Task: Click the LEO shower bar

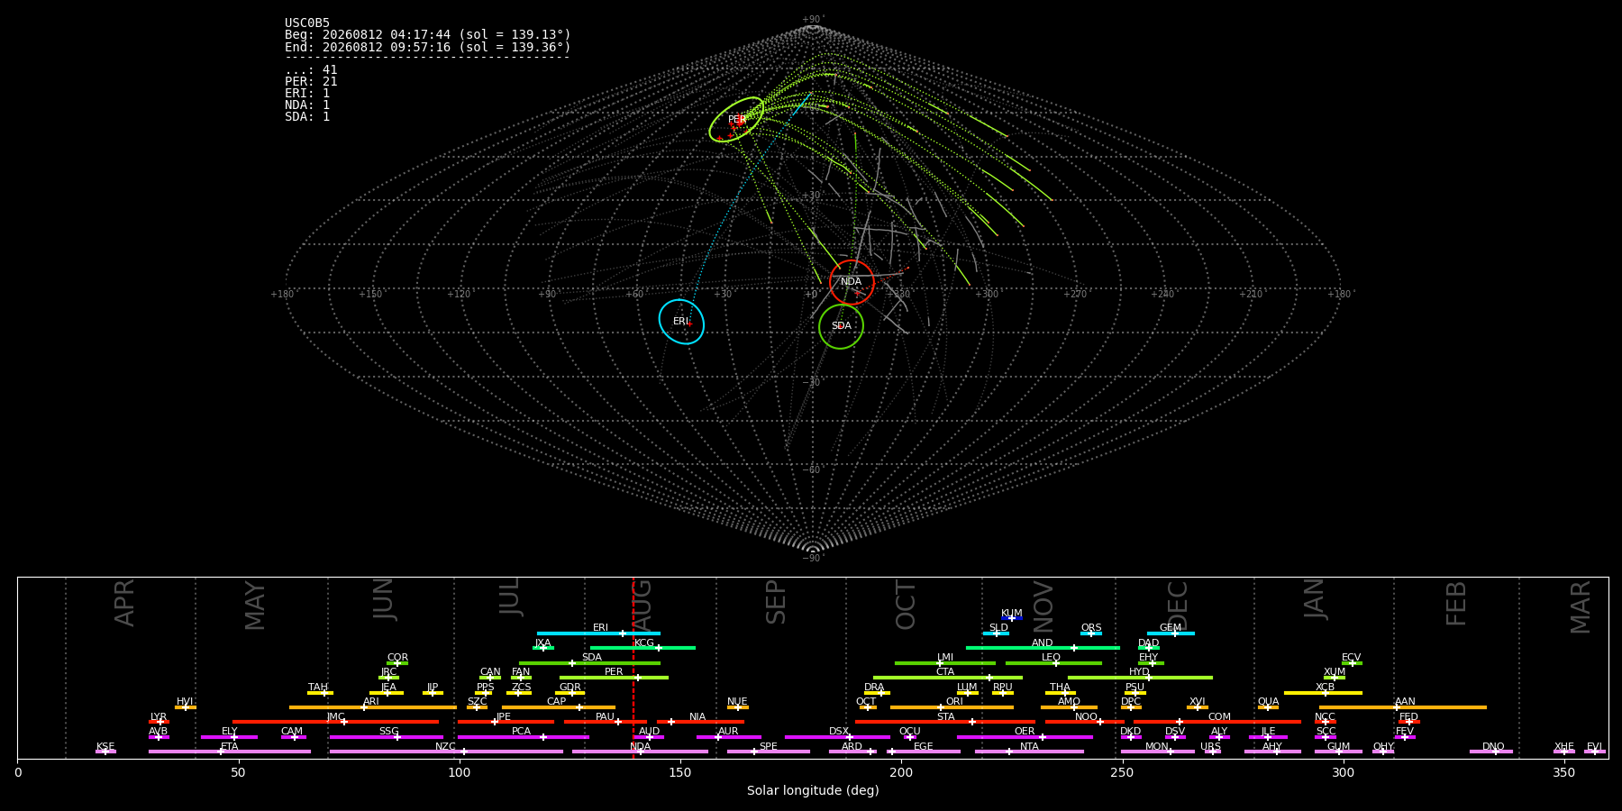Action: pyautogui.click(x=1053, y=663)
